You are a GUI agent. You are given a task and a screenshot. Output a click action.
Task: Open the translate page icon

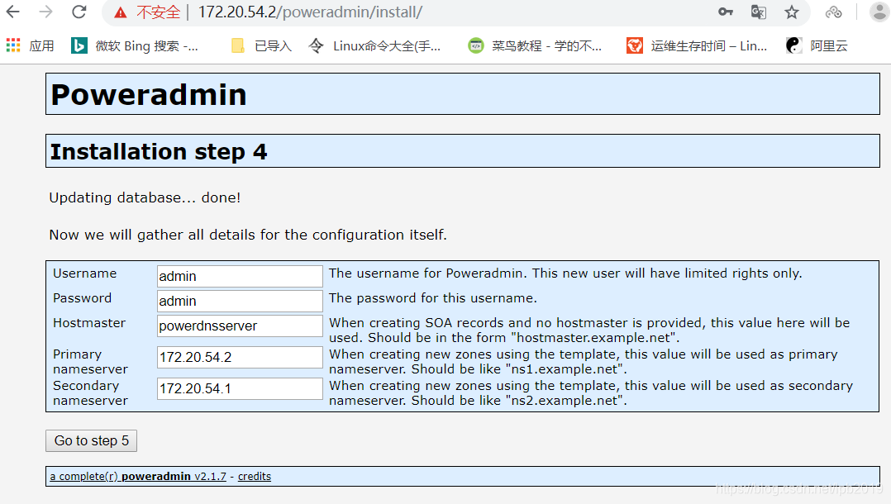coord(759,12)
